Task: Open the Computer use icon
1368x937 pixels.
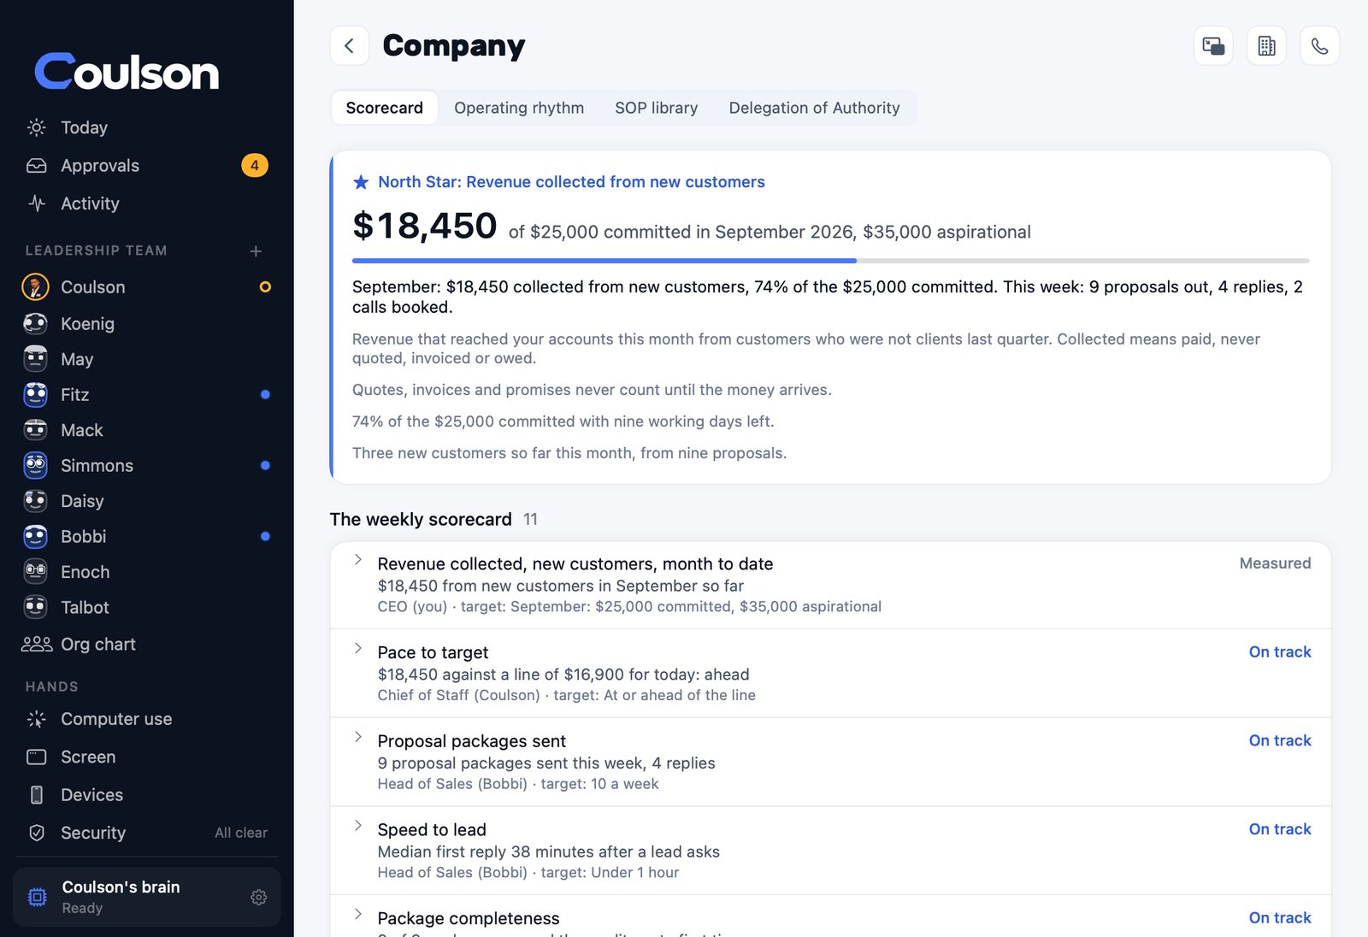Action: (37, 719)
